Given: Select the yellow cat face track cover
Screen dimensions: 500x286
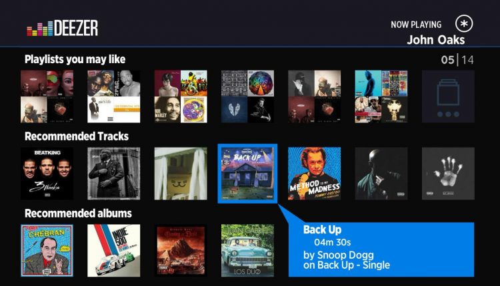Looking at the screenshot, I should pyautogui.click(x=181, y=174).
